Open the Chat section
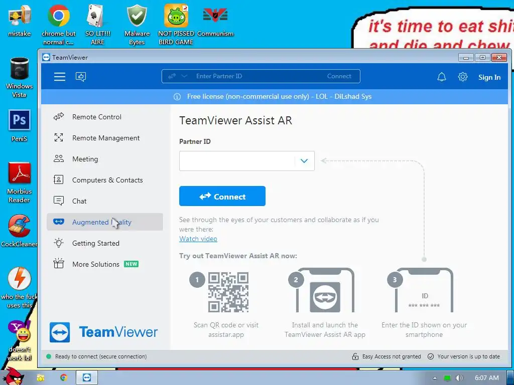The width and height of the screenshot is (514, 385). pyautogui.click(x=104, y=201)
